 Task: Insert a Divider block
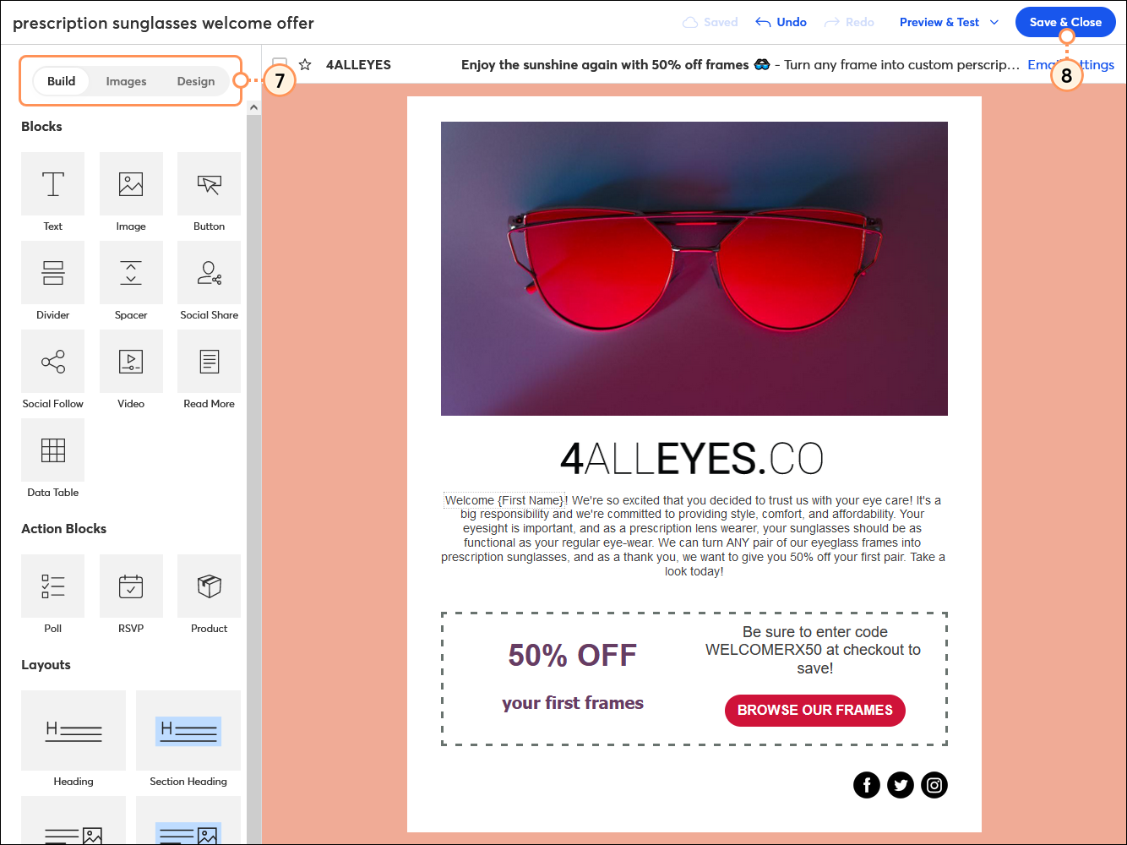coord(52,273)
